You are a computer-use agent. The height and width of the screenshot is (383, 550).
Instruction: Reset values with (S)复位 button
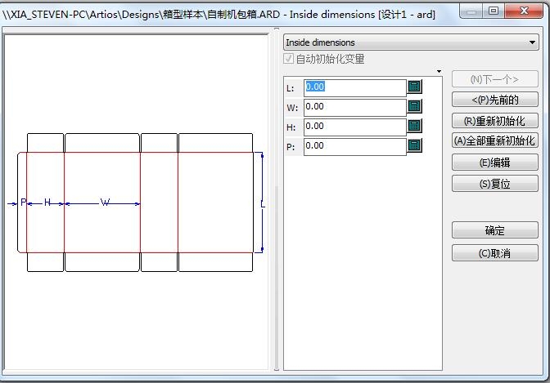pos(494,184)
